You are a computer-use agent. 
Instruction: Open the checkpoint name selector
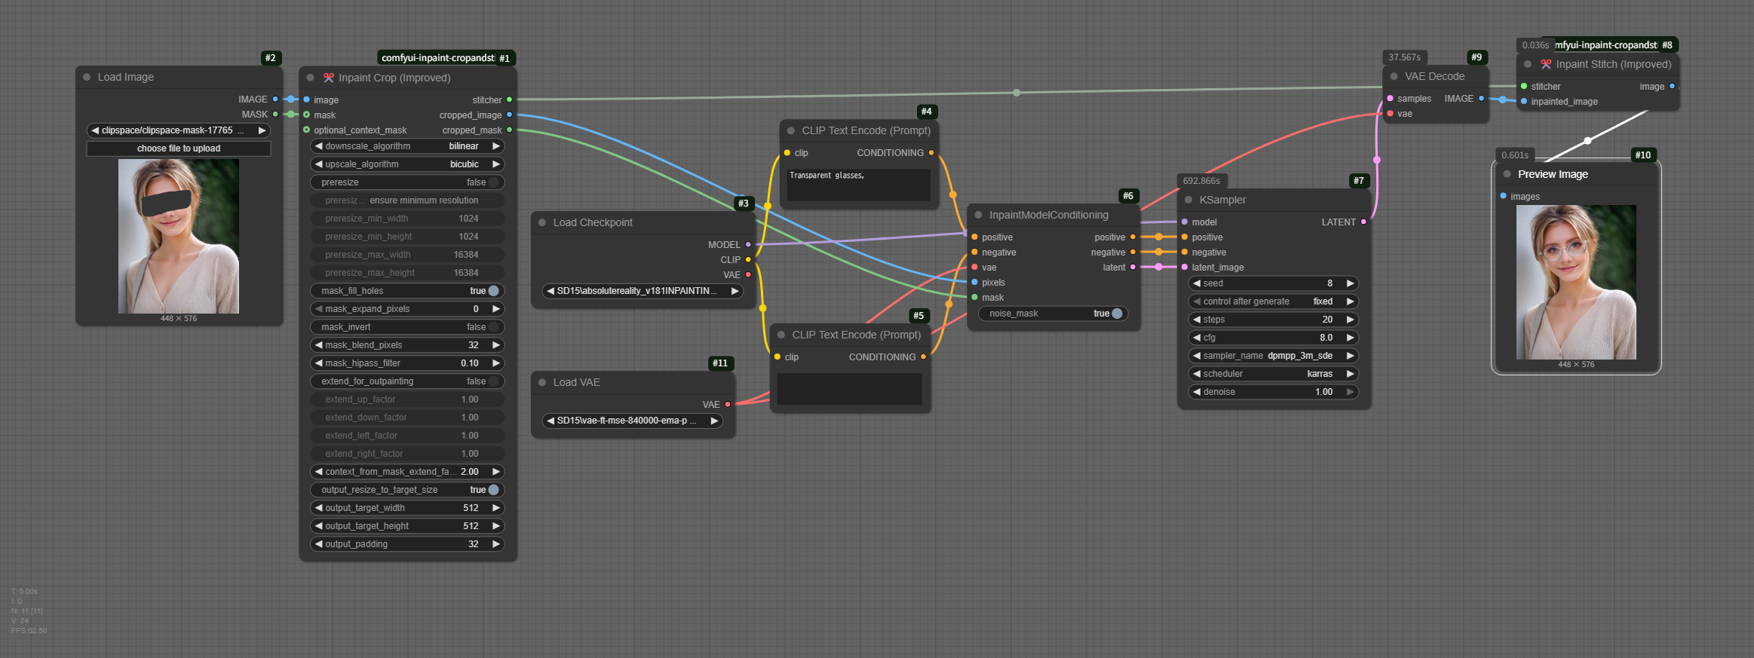[x=642, y=291]
